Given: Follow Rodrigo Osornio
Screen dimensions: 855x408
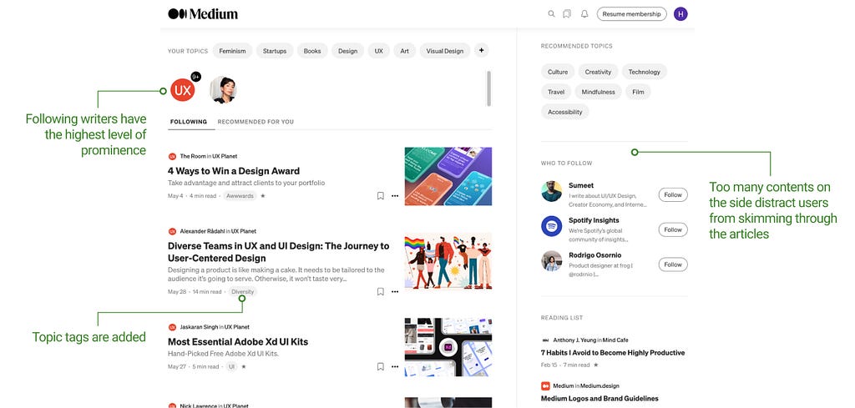Looking at the screenshot, I should pos(673,264).
